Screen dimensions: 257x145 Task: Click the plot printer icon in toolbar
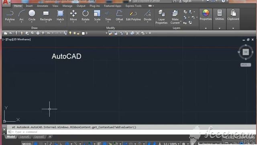[x=38, y=33]
